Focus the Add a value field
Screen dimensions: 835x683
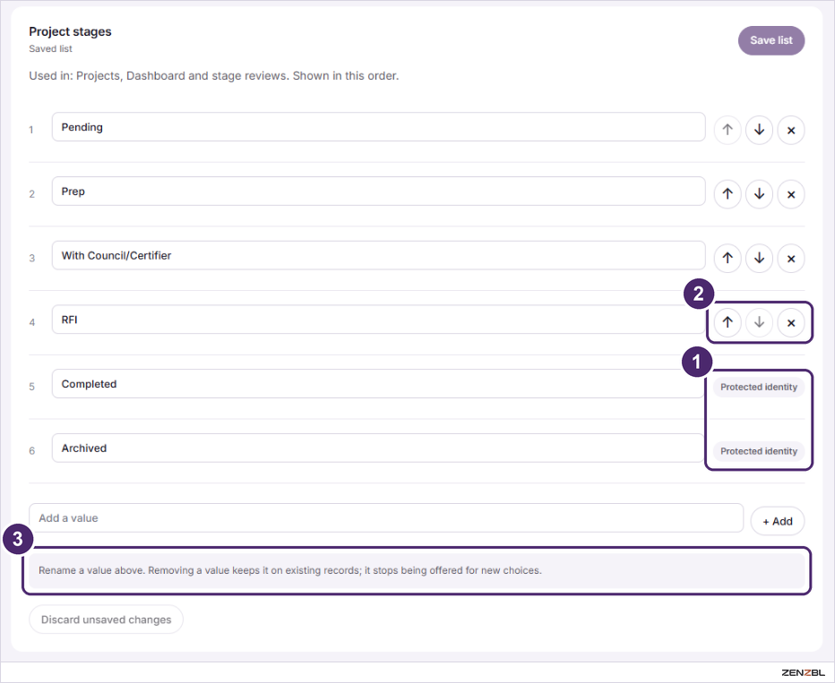click(x=386, y=518)
